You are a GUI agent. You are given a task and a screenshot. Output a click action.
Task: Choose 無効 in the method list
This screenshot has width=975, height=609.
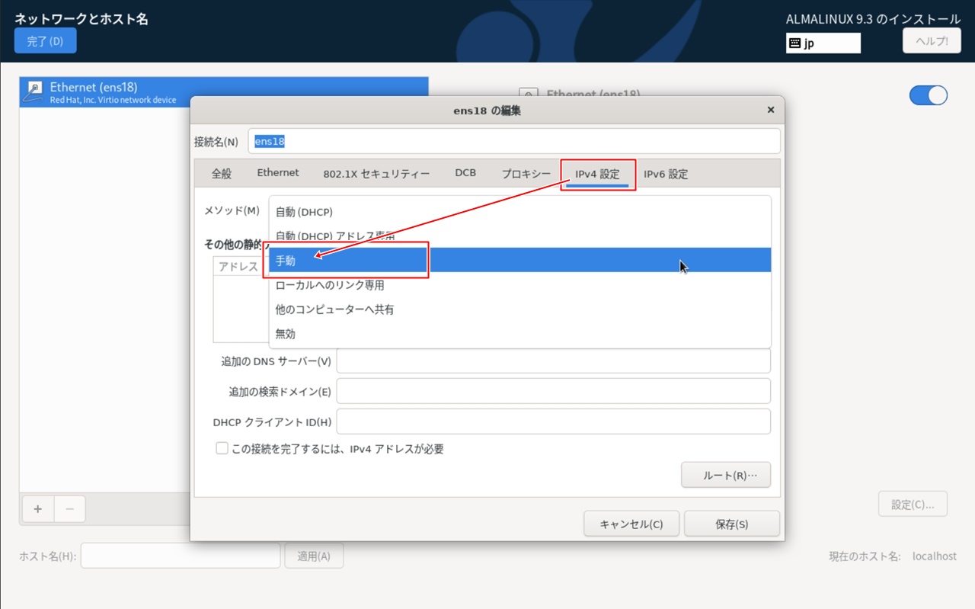(x=286, y=334)
